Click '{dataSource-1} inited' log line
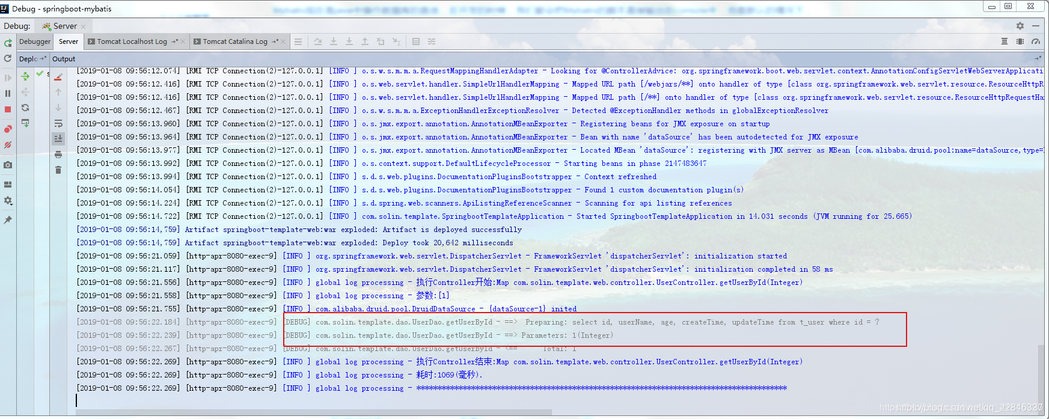 326,309
